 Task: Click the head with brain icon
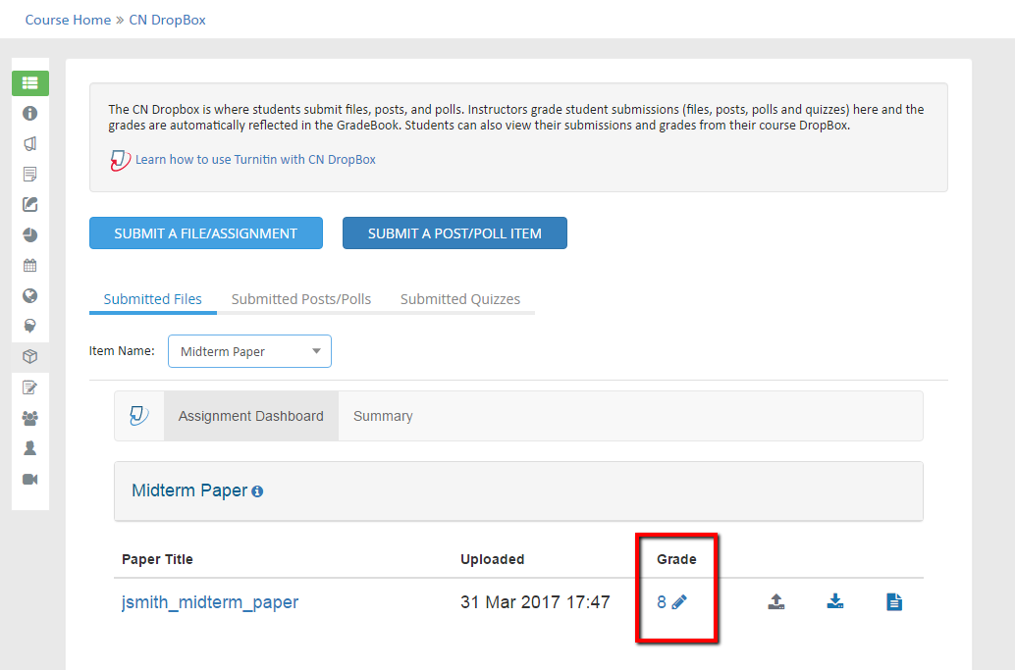click(29, 326)
